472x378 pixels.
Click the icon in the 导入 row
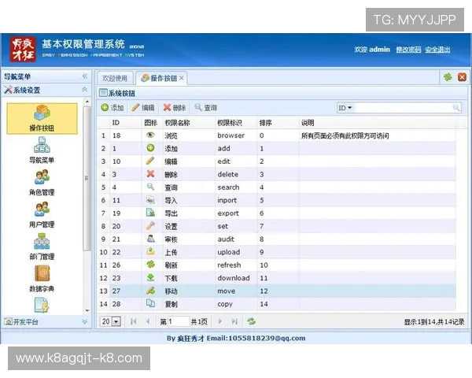point(150,199)
